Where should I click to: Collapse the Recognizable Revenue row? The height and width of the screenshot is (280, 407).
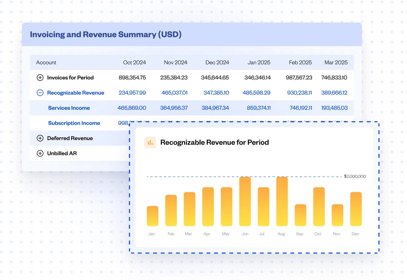pyautogui.click(x=40, y=92)
